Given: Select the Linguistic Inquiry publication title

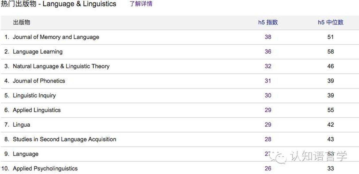Looking at the screenshot, I should tap(34, 95).
